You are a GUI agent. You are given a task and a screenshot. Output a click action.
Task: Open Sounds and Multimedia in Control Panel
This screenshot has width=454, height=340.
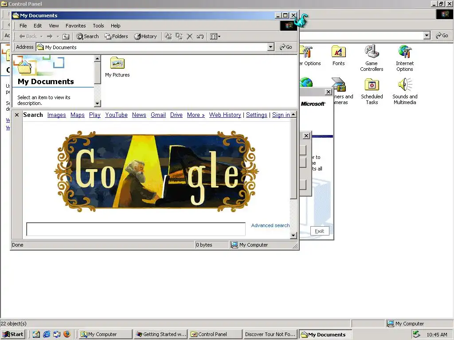tap(405, 91)
